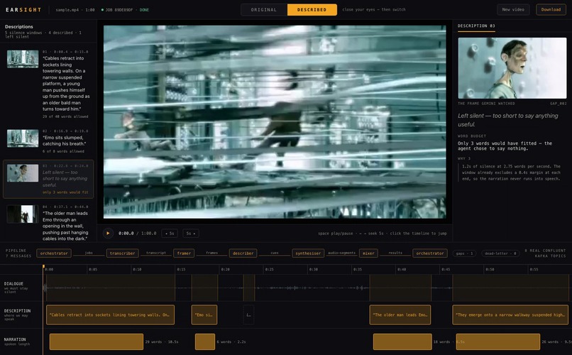Click the dashed silent gap block on timeline

coord(248,315)
